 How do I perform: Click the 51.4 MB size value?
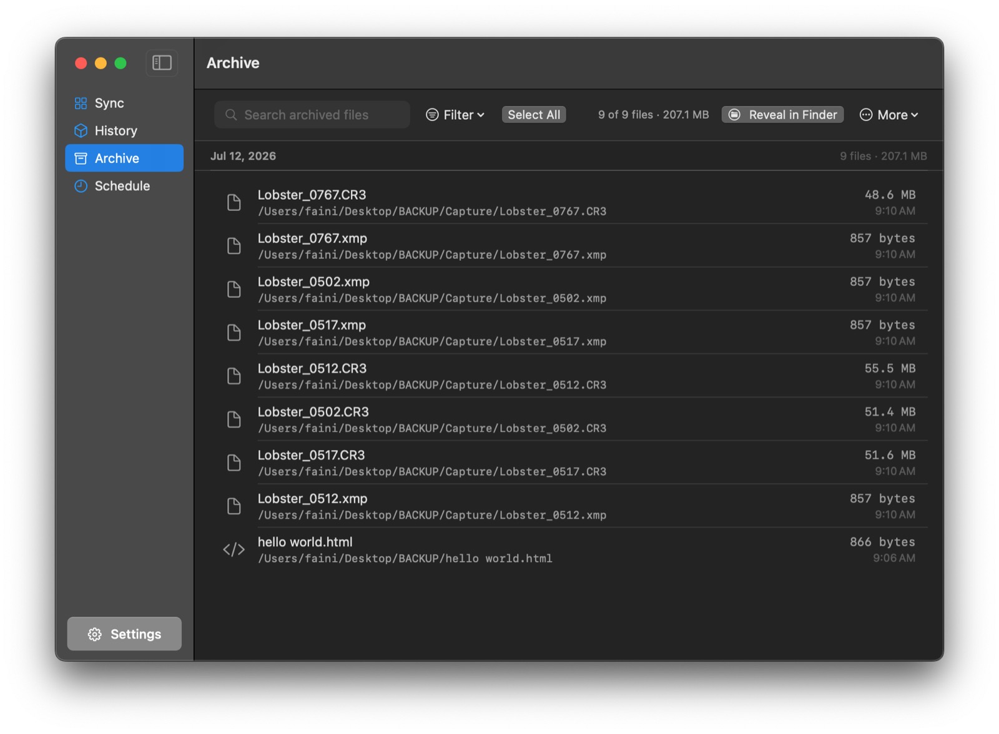[x=890, y=412]
